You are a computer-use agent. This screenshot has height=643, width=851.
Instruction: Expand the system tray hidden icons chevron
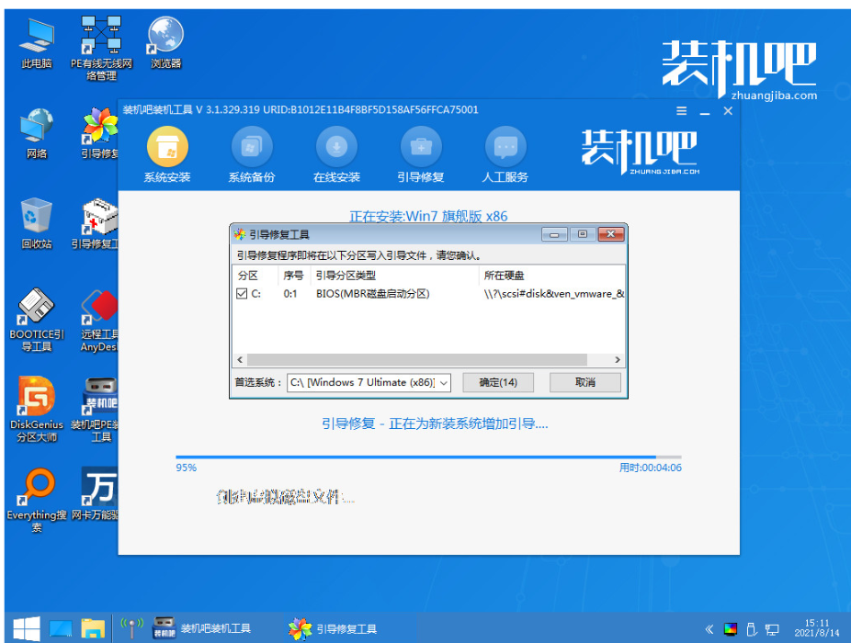click(x=709, y=629)
